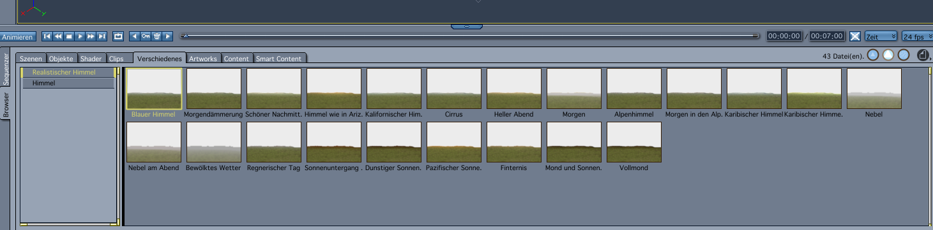Click the timeline scrubber slider handle
This screenshot has height=230, width=933.
coord(185,36)
